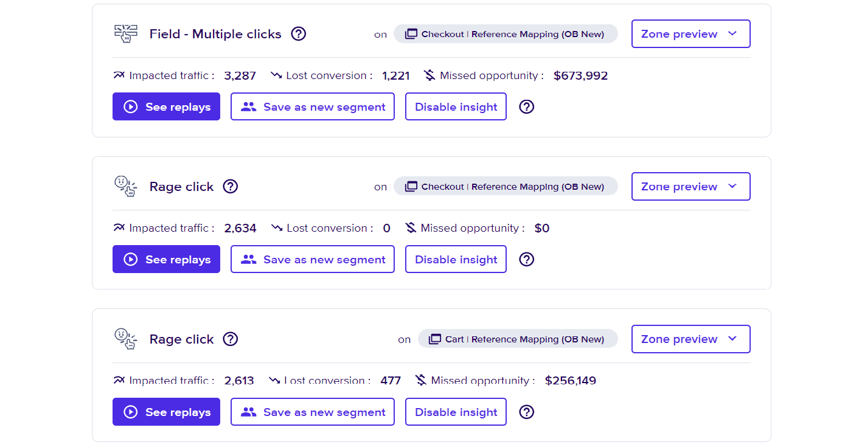The width and height of the screenshot is (862, 447).
Task: See replays for Checkout Rage click insight
Action: pyautogui.click(x=166, y=260)
